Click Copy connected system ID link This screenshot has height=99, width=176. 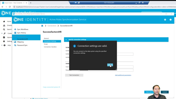(x=51, y=87)
